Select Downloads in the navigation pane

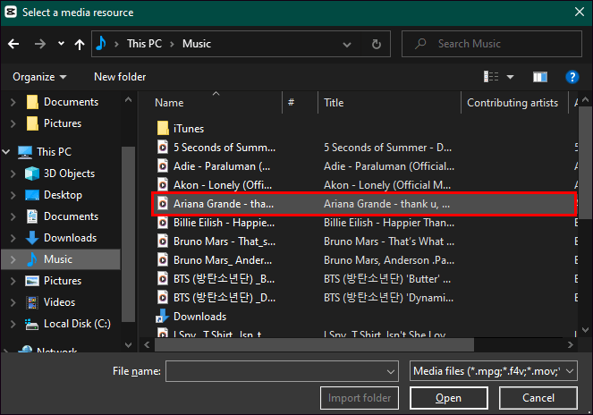(70, 238)
